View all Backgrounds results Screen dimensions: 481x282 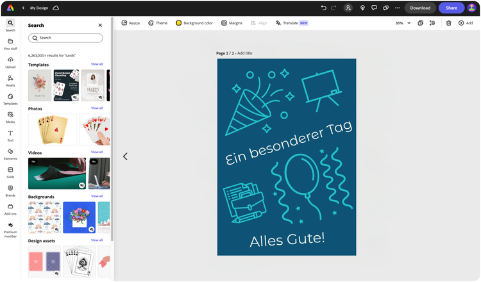click(97, 196)
